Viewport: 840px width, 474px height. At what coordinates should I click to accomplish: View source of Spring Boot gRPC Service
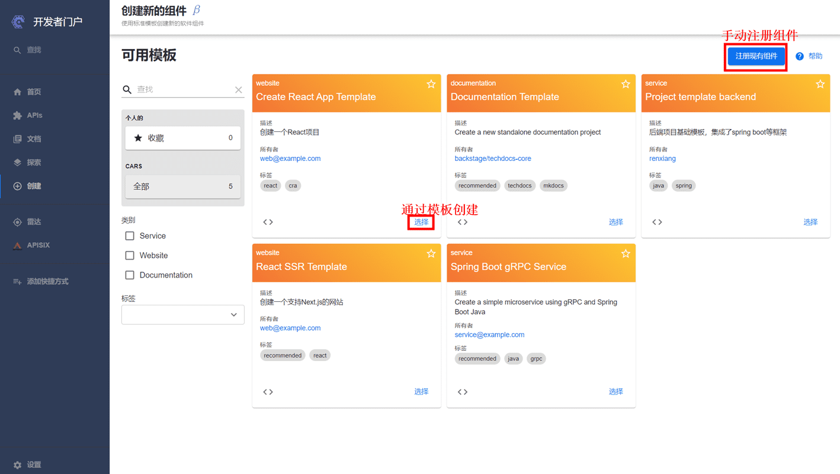(463, 392)
